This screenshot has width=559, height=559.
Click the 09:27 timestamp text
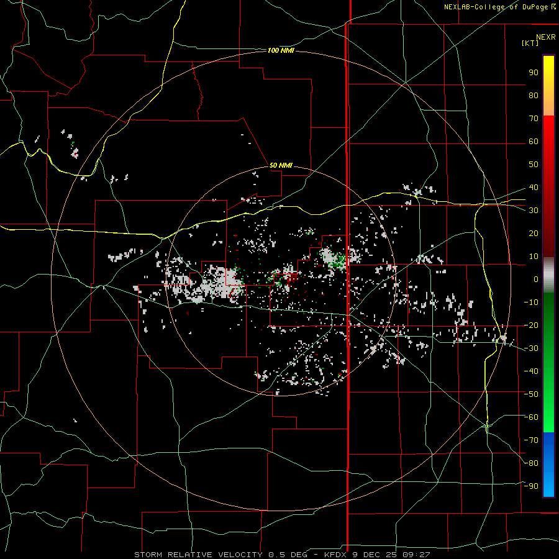(x=416, y=555)
